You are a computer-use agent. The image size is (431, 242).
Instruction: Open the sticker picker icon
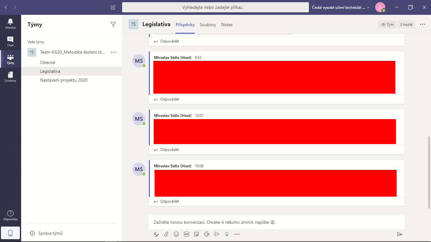pyautogui.click(x=197, y=234)
